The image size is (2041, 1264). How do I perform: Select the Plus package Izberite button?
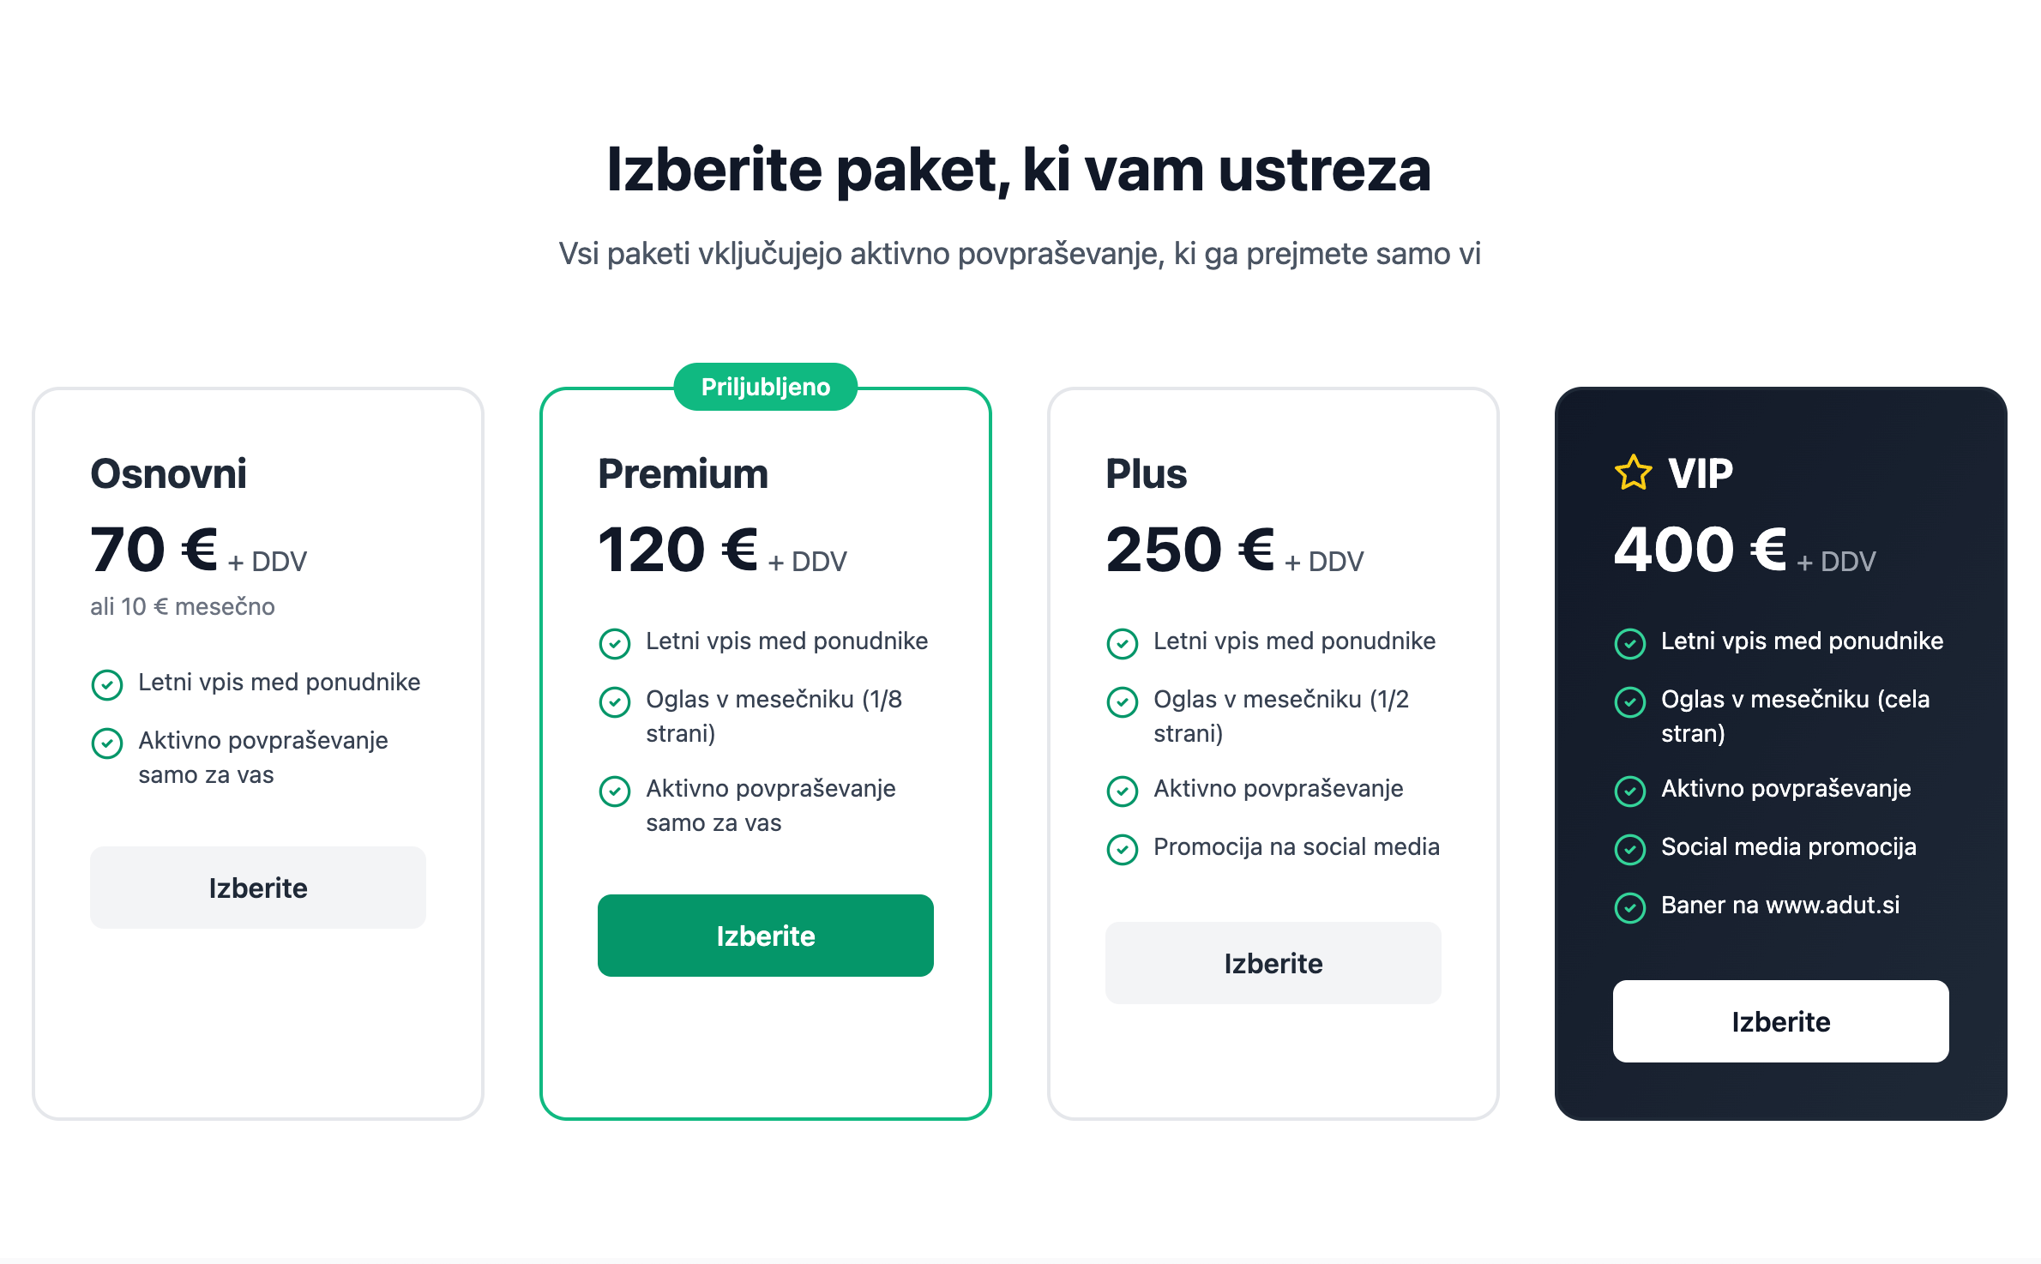pyautogui.click(x=1273, y=963)
